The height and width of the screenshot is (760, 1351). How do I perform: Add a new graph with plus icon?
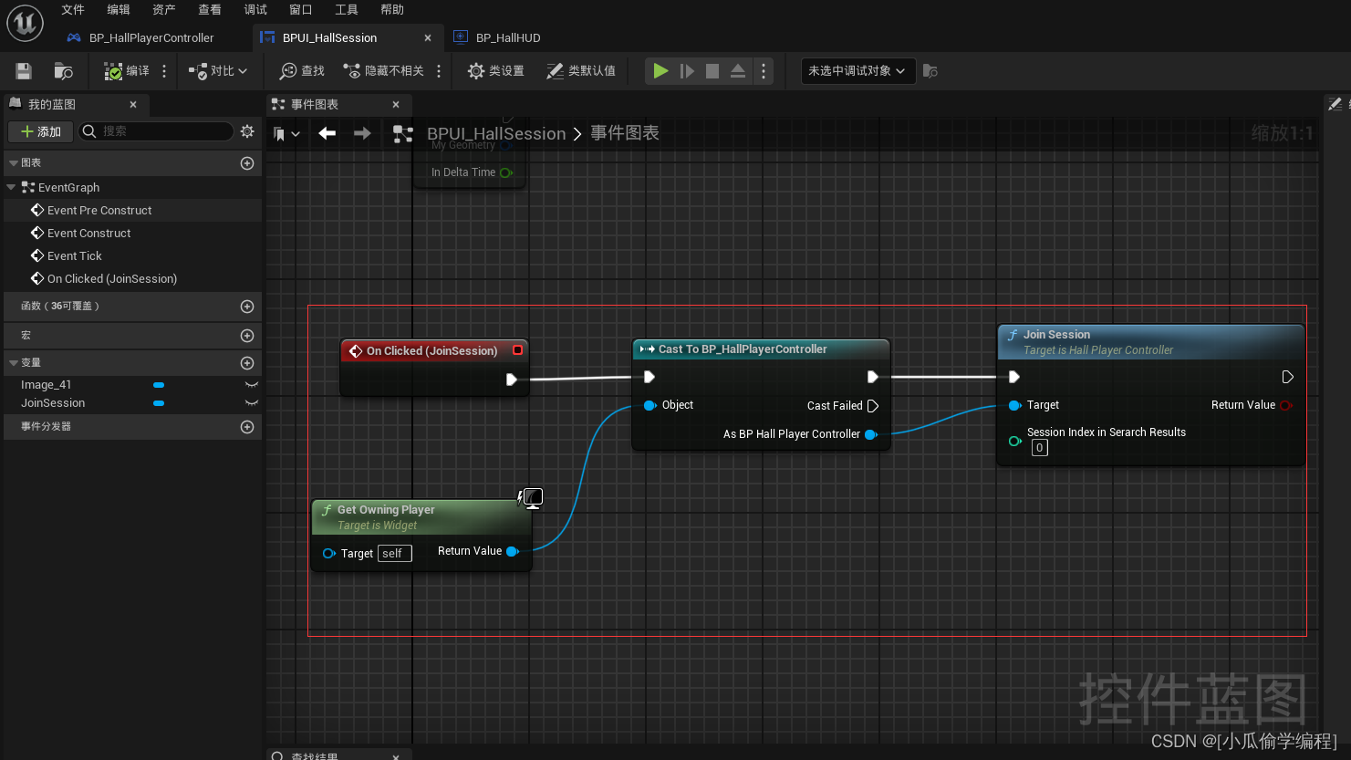click(x=246, y=162)
